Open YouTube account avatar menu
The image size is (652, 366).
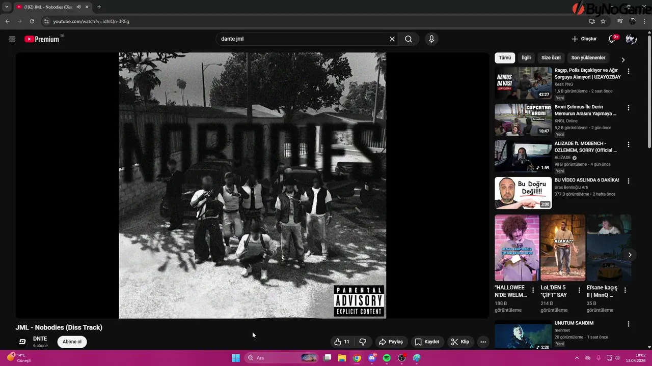[631, 39]
